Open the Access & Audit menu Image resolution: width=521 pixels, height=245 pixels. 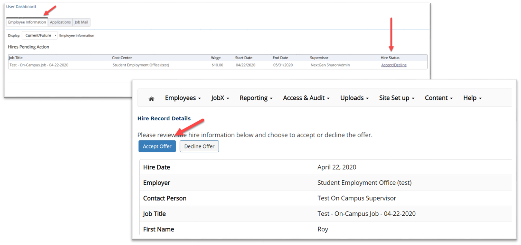306,98
